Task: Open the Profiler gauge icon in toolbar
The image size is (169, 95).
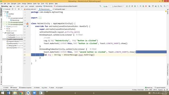Action: click(x=140, y=6)
